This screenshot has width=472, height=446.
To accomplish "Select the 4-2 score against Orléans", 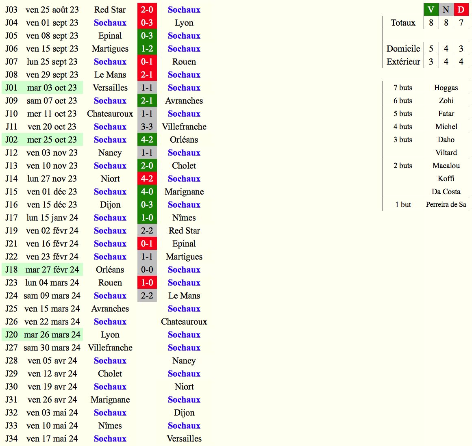I will (x=147, y=140).
